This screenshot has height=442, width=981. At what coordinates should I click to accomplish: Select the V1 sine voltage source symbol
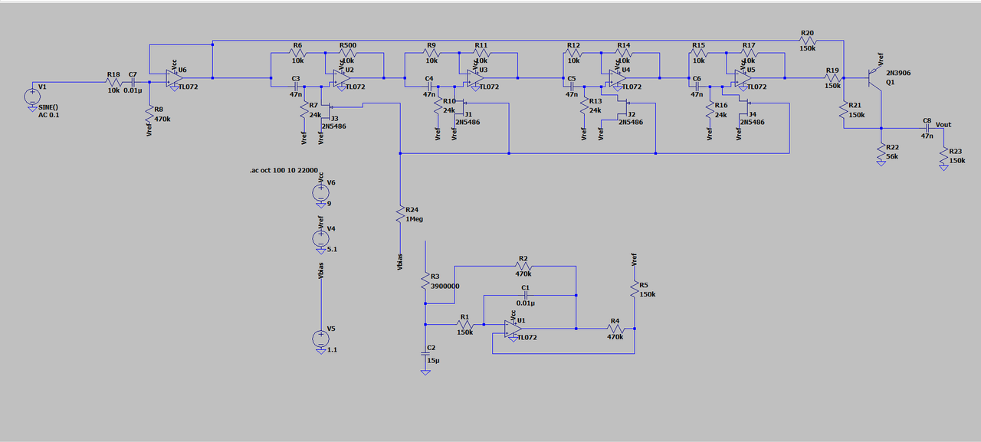[32, 97]
